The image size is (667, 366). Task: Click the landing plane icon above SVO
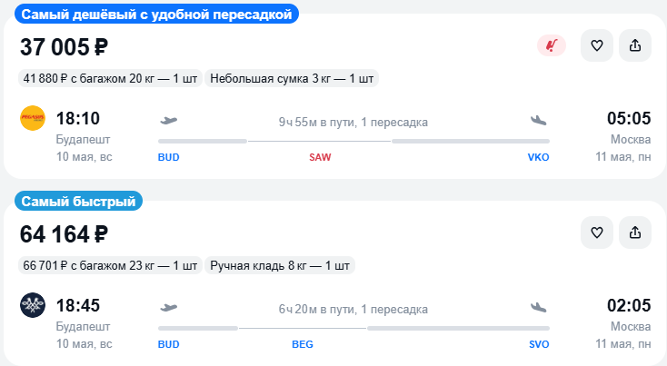539,307
